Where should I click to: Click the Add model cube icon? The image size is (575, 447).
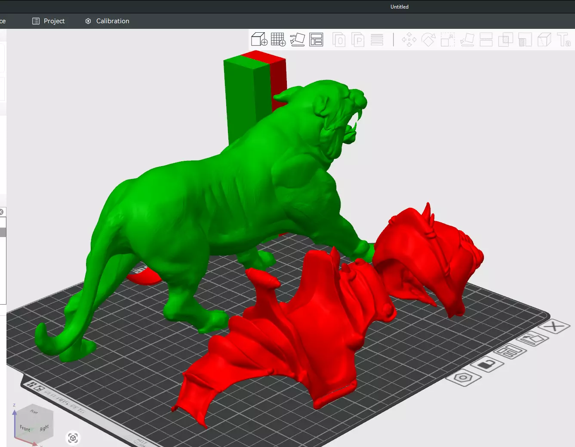pos(259,40)
